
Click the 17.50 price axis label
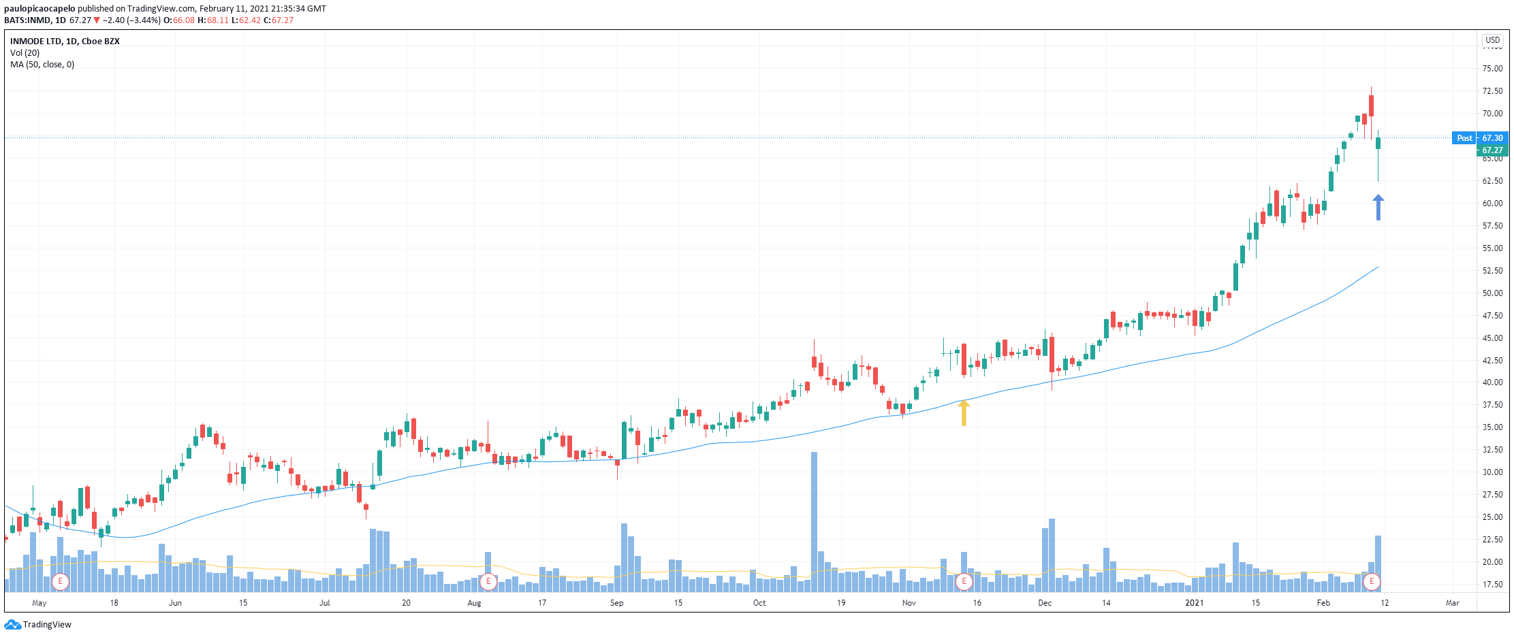(x=1492, y=585)
